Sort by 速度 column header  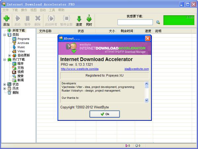pos(144,31)
